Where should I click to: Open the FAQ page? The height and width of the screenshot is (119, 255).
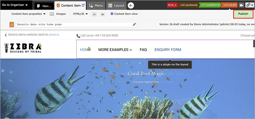tap(143, 50)
